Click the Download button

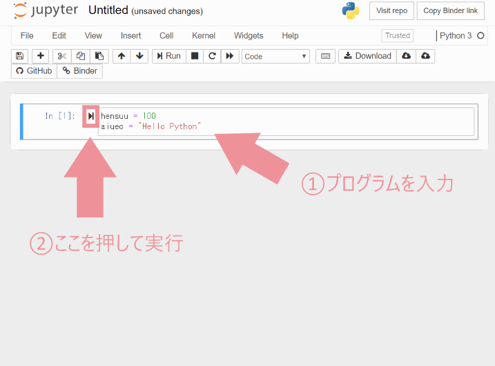pyautogui.click(x=367, y=56)
